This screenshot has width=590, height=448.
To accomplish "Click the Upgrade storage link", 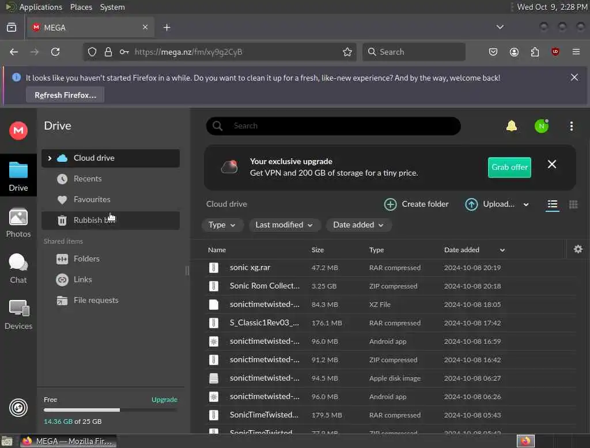I will point(164,400).
